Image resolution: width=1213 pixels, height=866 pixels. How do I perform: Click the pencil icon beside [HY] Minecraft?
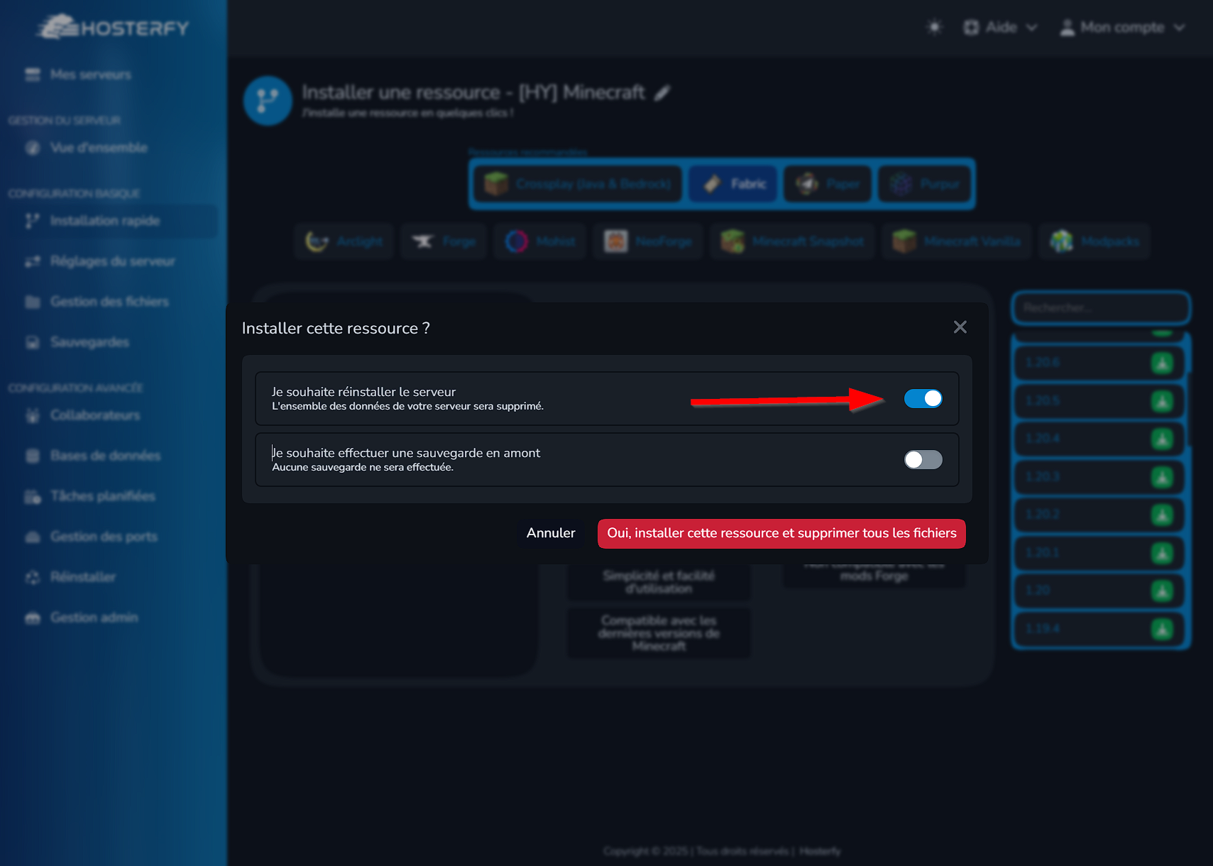tap(662, 92)
